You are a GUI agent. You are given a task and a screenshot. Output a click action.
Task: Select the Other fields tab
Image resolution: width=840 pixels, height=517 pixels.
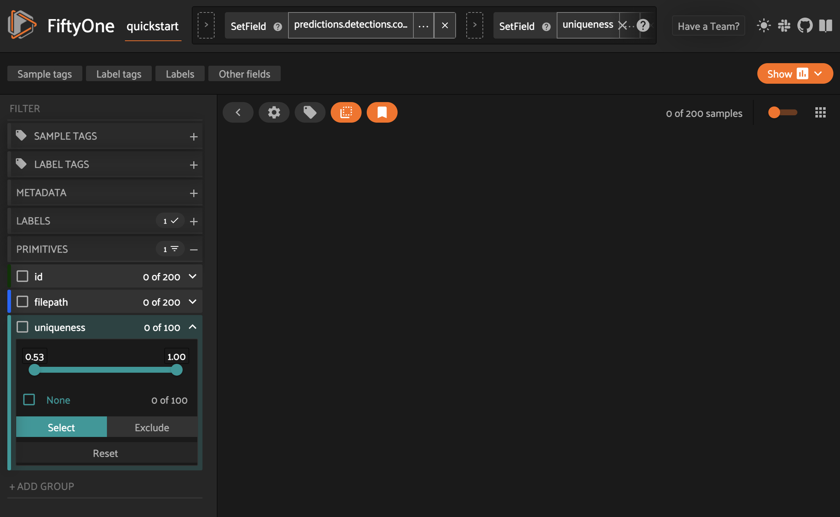(x=244, y=73)
